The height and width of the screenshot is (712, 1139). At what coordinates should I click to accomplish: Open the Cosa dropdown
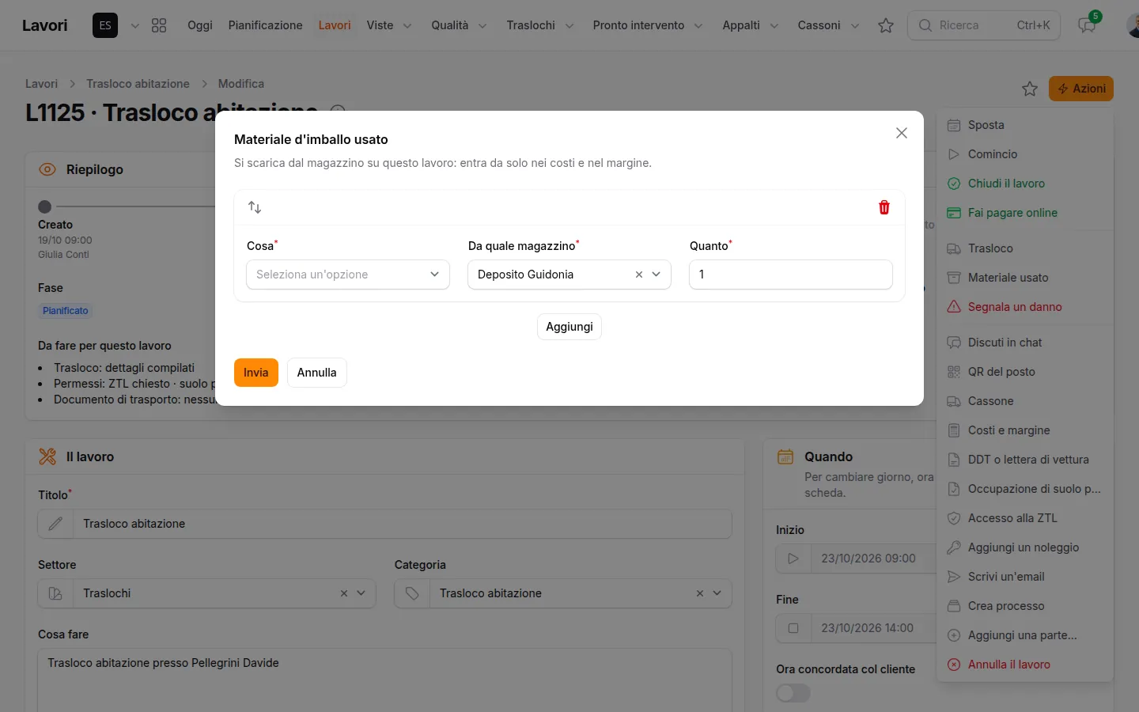point(348,275)
